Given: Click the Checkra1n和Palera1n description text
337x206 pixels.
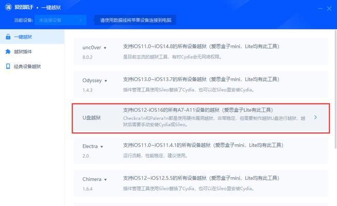Looking at the screenshot, I should (x=214, y=122).
